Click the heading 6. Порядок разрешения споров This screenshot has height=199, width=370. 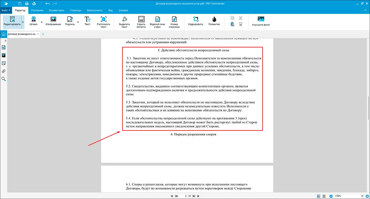click(193, 134)
